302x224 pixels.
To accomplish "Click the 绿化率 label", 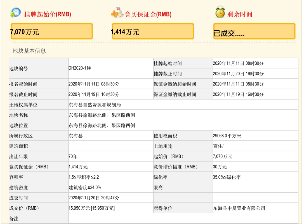I will click(x=161, y=177).
